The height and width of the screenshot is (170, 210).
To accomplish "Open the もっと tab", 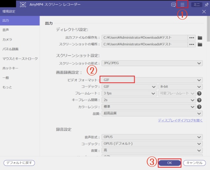I will (x=20, y=87).
